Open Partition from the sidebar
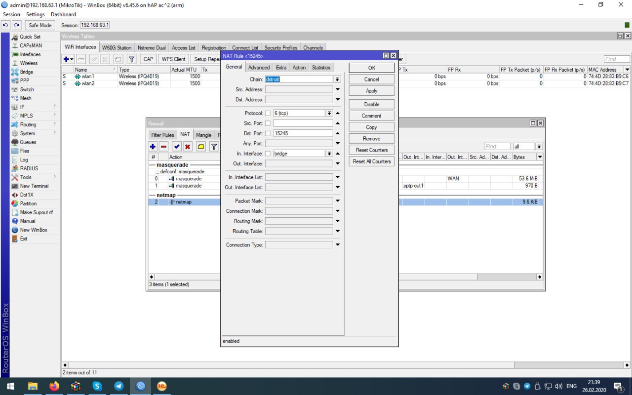This screenshot has width=632, height=395. pos(28,203)
